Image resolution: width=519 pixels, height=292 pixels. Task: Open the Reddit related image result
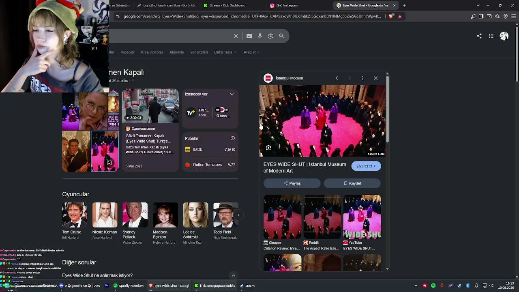pos(322,223)
